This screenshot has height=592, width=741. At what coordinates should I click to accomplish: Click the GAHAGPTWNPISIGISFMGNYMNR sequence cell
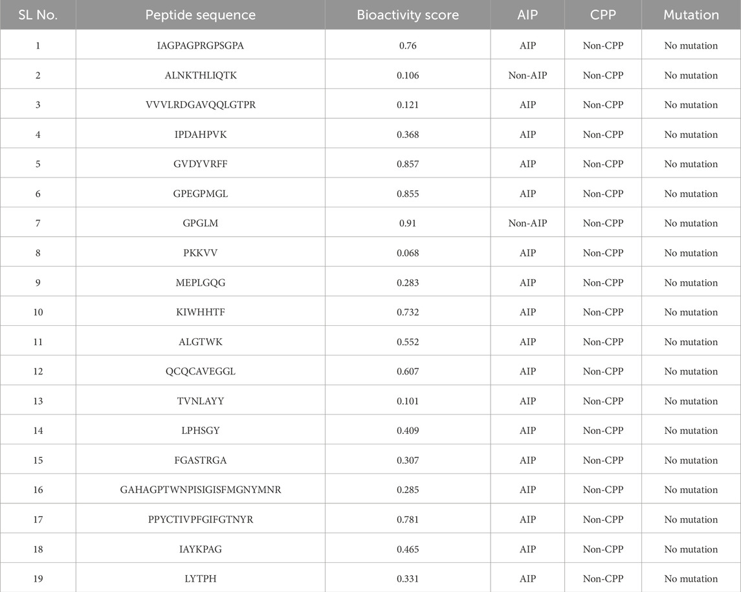(x=201, y=490)
